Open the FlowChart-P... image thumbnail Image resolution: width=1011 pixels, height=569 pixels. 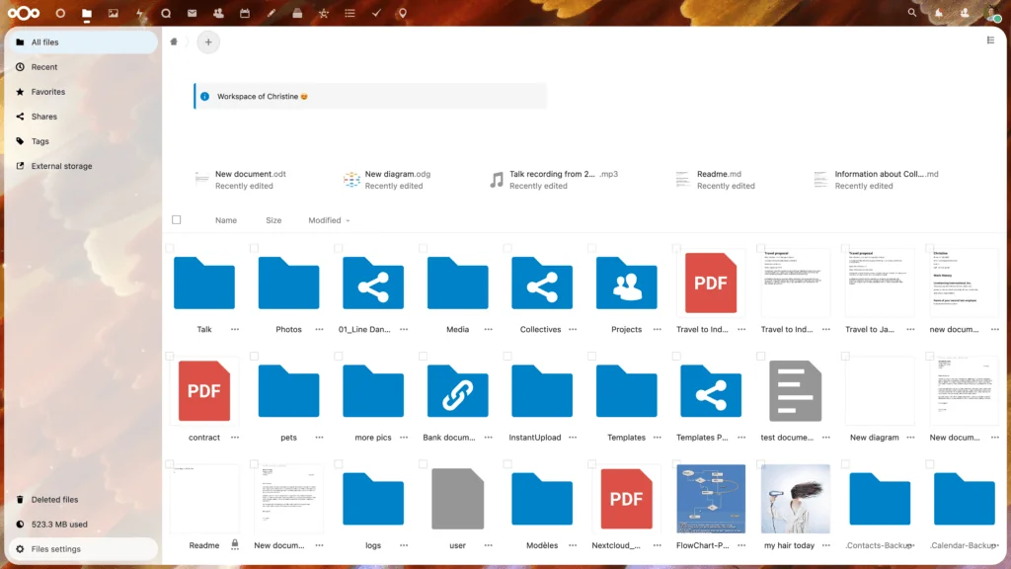(711, 499)
